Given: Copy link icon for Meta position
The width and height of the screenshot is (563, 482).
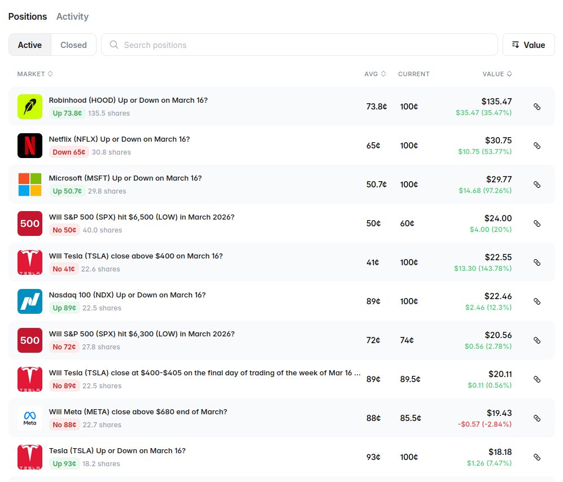Looking at the screenshot, I should (x=537, y=418).
